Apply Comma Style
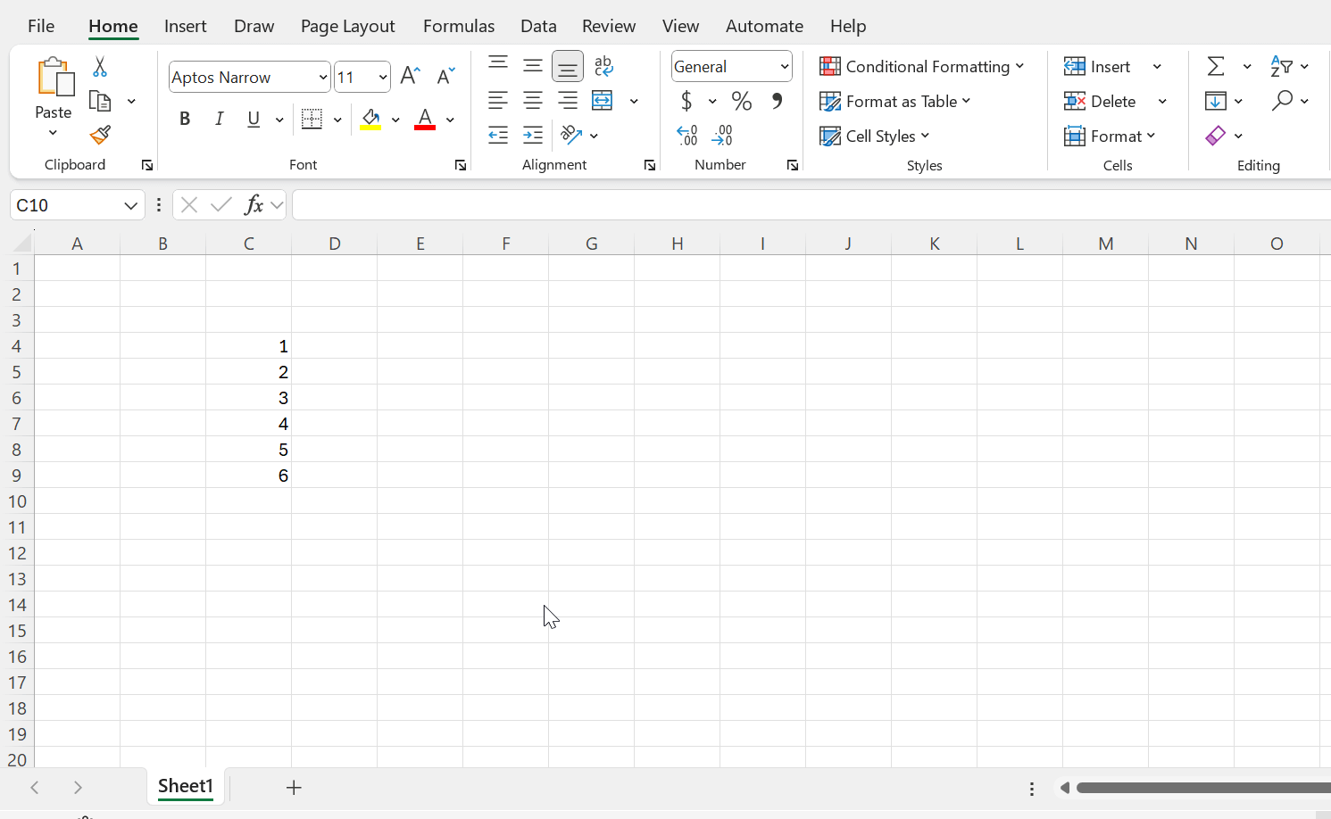 tap(778, 101)
